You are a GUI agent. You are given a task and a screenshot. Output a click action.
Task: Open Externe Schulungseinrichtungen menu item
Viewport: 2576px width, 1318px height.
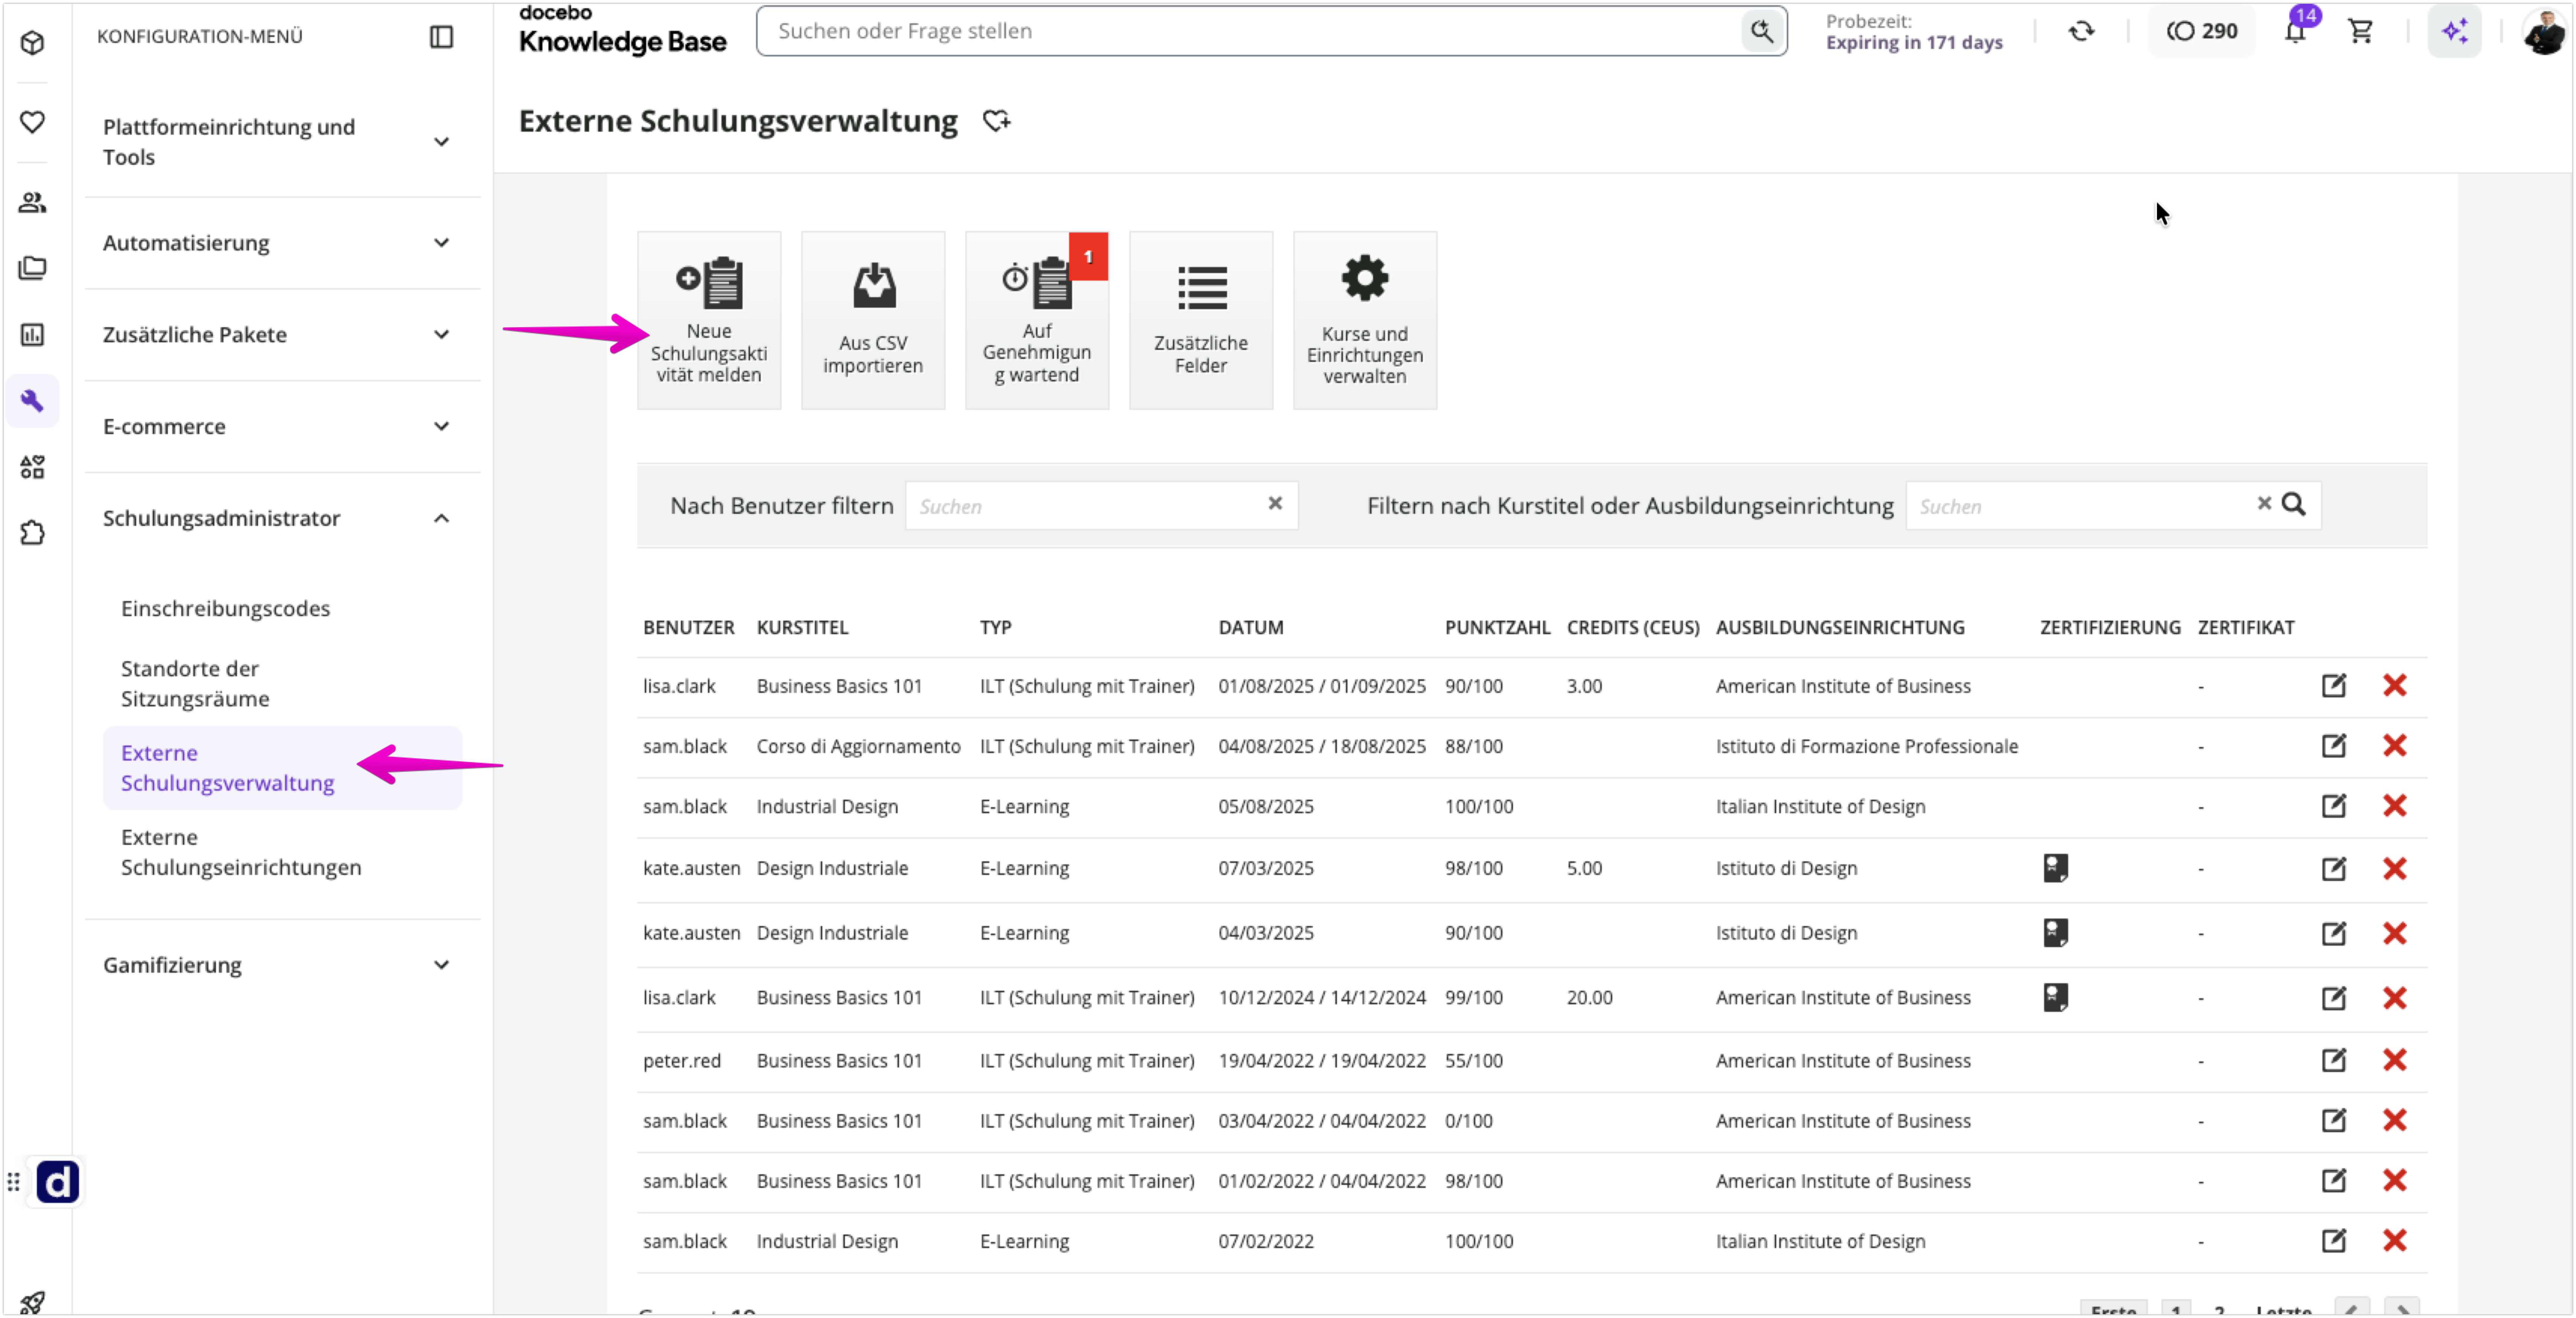click(241, 852)
